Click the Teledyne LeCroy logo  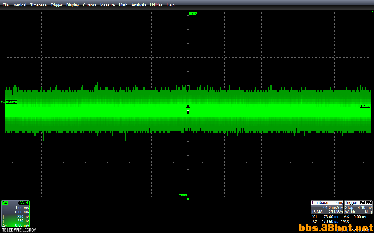[19, 230]
